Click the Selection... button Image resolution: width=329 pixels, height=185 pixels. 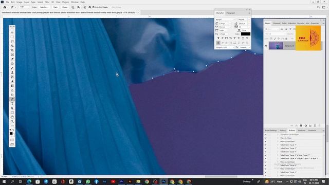click(44, 7)
